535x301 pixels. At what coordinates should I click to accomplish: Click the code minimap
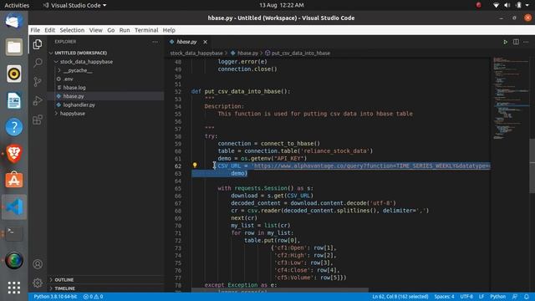pyautogui.click(x=511, y=99)
